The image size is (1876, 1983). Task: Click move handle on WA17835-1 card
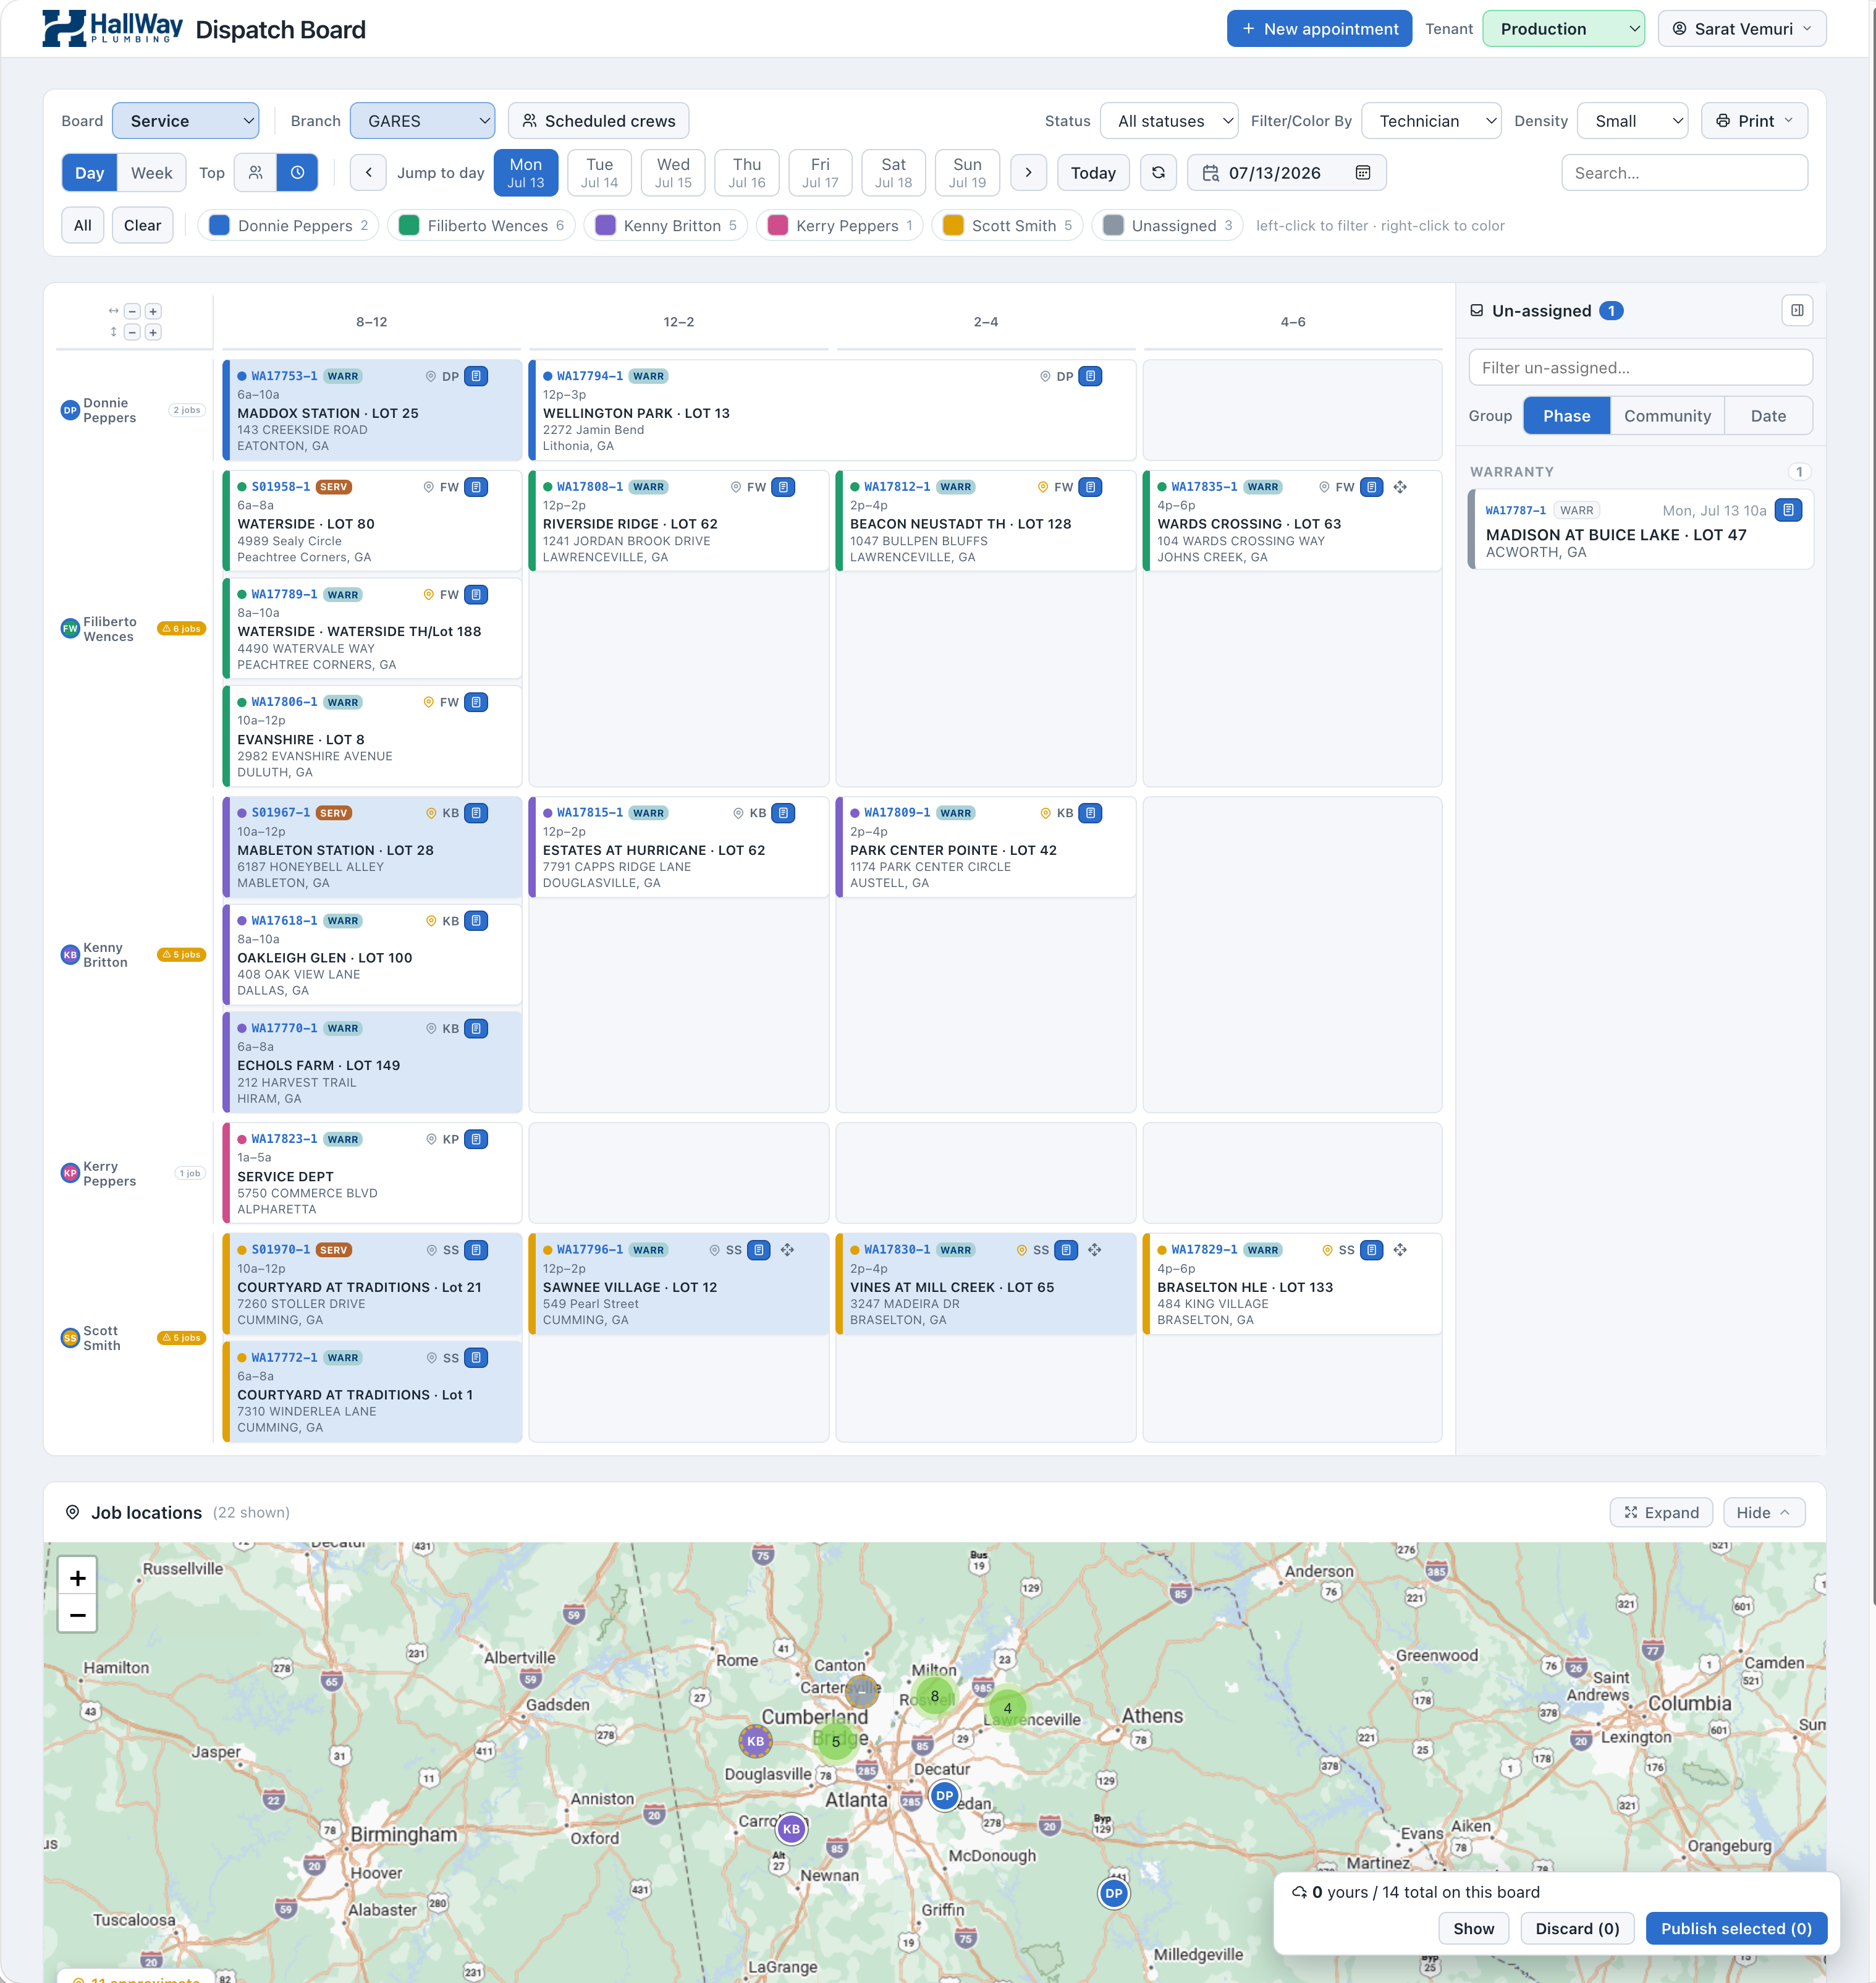pyautogui.click(x=1400, y=487)
